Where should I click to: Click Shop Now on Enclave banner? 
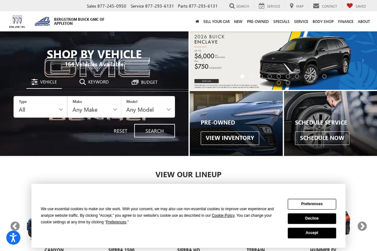click(207, 81)
